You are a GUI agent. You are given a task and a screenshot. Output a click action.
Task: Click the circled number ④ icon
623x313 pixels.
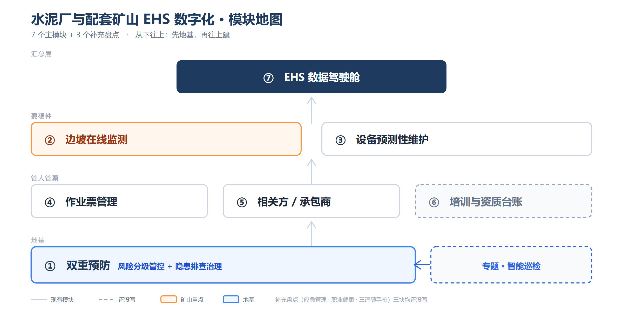pyautogui.click(x=50, y=202)
